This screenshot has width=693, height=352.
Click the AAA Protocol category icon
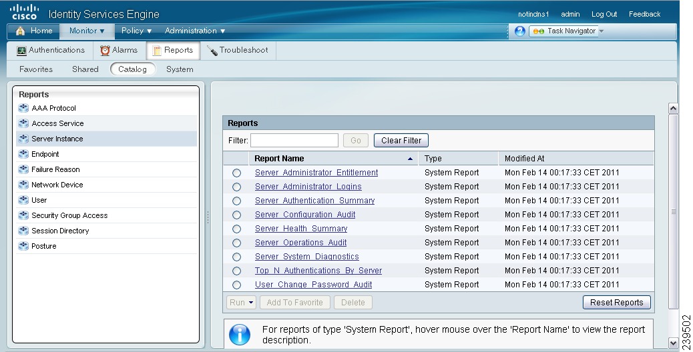click(x=23, y=108)
